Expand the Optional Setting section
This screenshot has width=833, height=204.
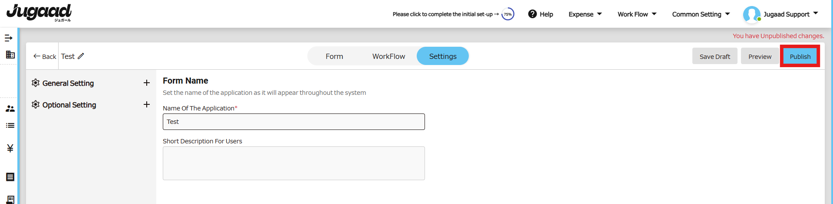(147, 104)
